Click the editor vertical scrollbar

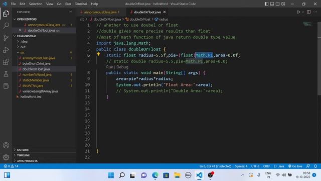click(319, 58)
